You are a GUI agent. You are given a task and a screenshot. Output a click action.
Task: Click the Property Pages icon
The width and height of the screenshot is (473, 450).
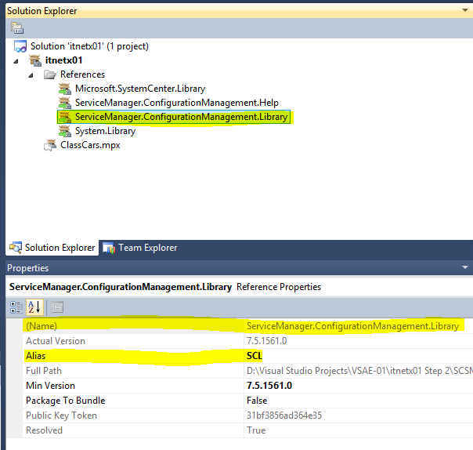click(x=57, y=307)
